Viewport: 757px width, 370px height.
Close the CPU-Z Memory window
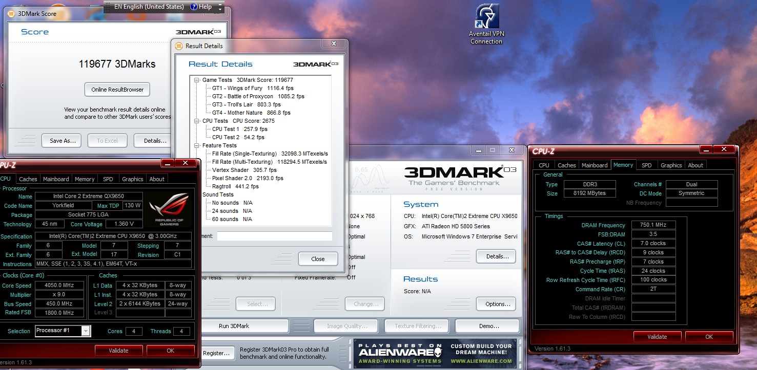click(x=724, y=149)
